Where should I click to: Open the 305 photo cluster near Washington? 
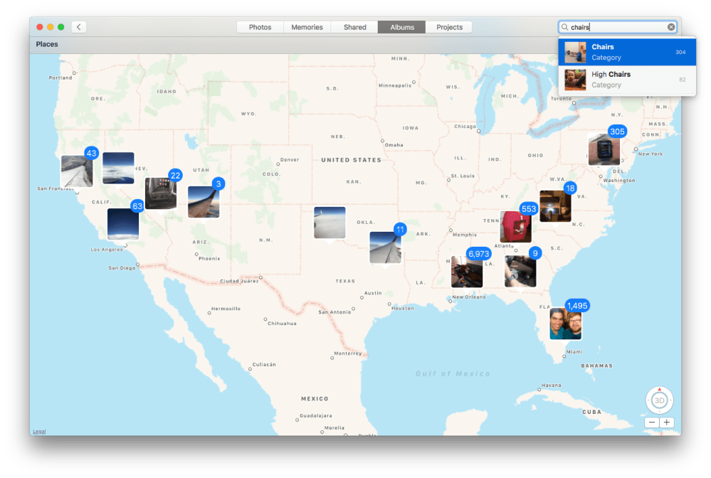click(604, 150)
